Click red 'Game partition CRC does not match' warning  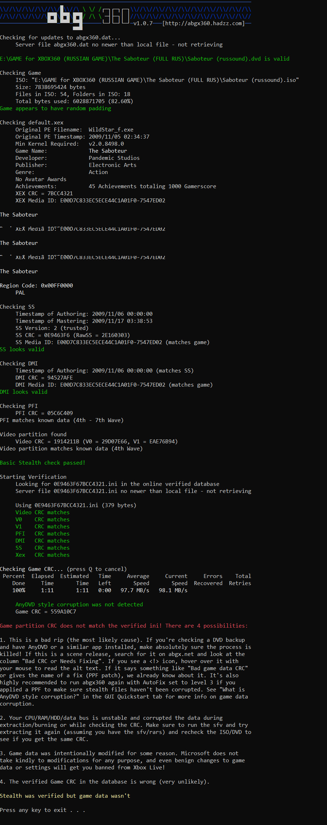(x=124, y=626)
